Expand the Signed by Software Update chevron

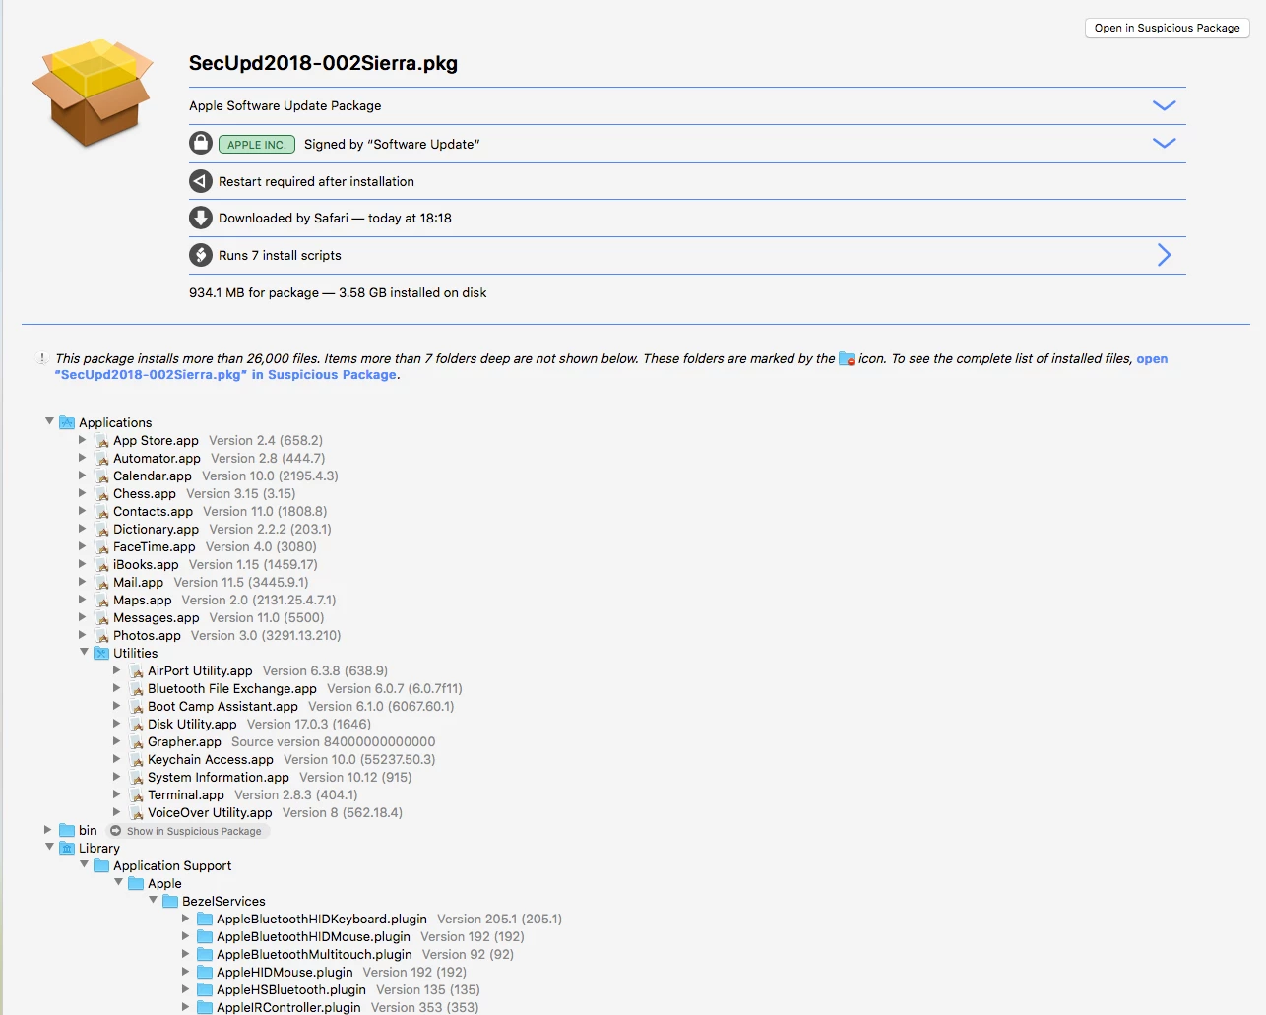click(1164, 143)
